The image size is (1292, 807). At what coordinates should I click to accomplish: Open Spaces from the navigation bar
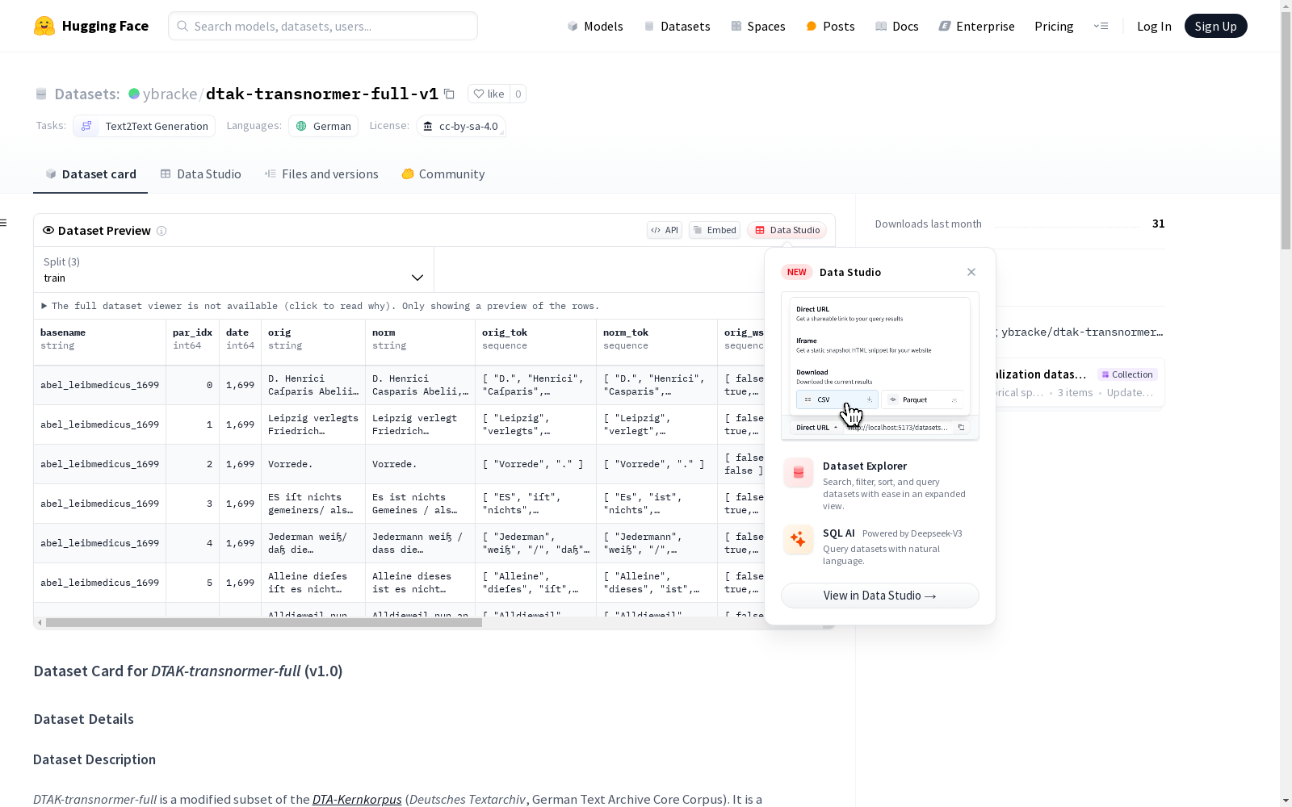757,26
